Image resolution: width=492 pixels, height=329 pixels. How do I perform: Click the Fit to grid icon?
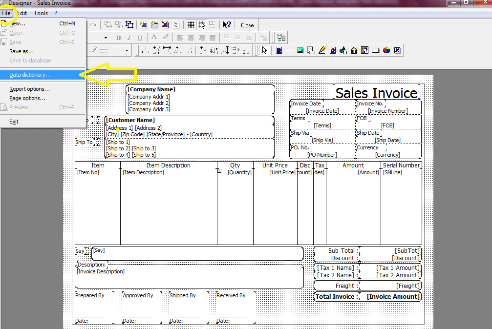click(x=213, y=25)
